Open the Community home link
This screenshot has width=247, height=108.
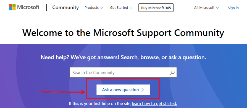tap(65, 7)
